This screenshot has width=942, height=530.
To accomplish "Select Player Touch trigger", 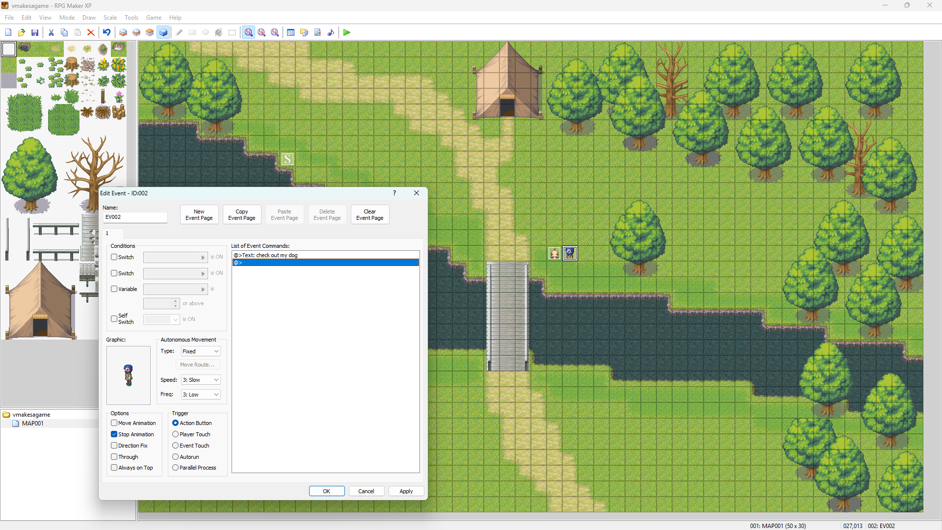I will pos(175,434).
